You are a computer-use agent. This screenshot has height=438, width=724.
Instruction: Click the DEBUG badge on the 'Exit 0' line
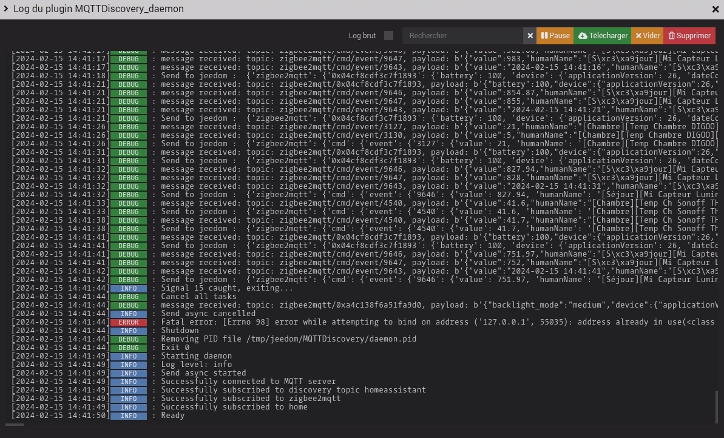[129, 348]
